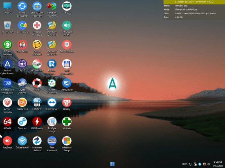Launch HD Sentinel
This screenshot has width=225, height=168.
click(37, 66)
